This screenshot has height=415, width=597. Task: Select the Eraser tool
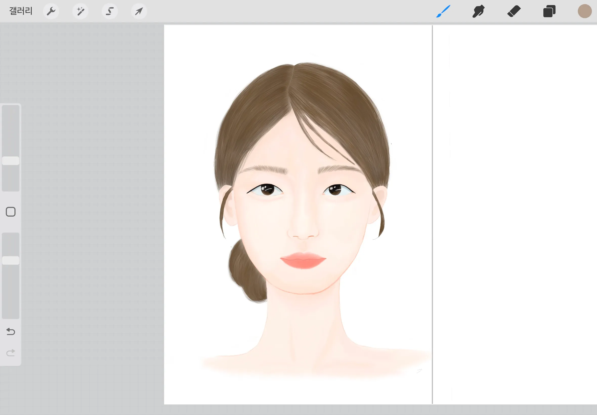[x=514, y=11]
